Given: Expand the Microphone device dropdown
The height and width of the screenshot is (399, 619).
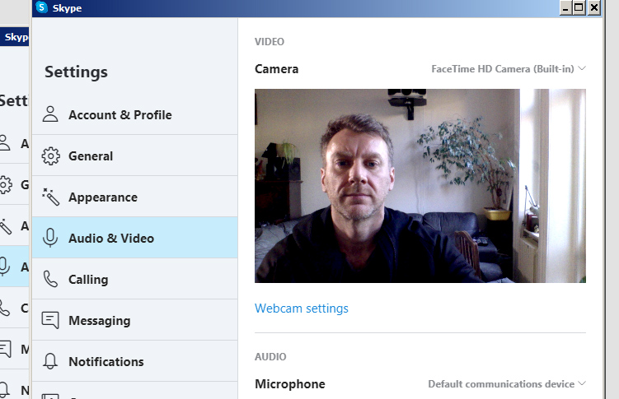Looking at the screenshot, I should click(x=506, y=384).
